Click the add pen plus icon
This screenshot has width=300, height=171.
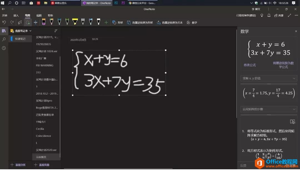(106, 23)
